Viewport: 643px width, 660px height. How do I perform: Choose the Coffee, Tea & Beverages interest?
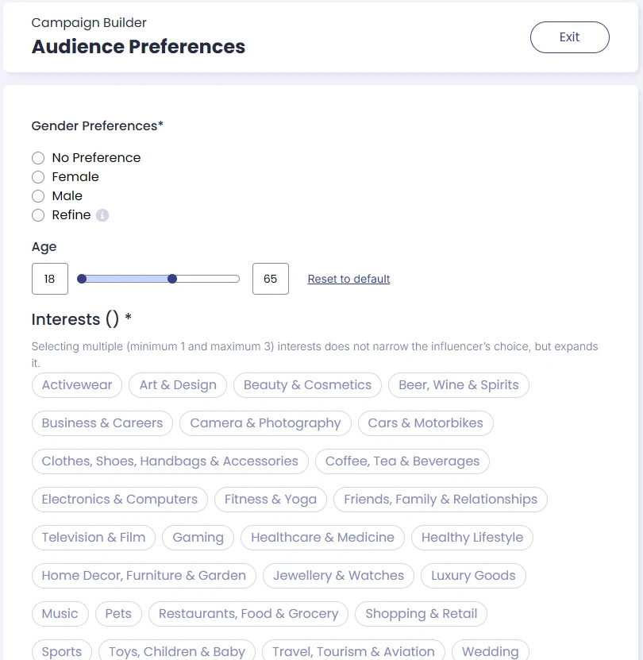(402, 461)
